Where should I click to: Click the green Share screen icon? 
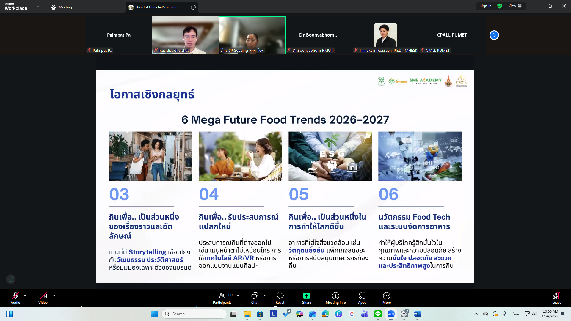[x=306, y=296]
